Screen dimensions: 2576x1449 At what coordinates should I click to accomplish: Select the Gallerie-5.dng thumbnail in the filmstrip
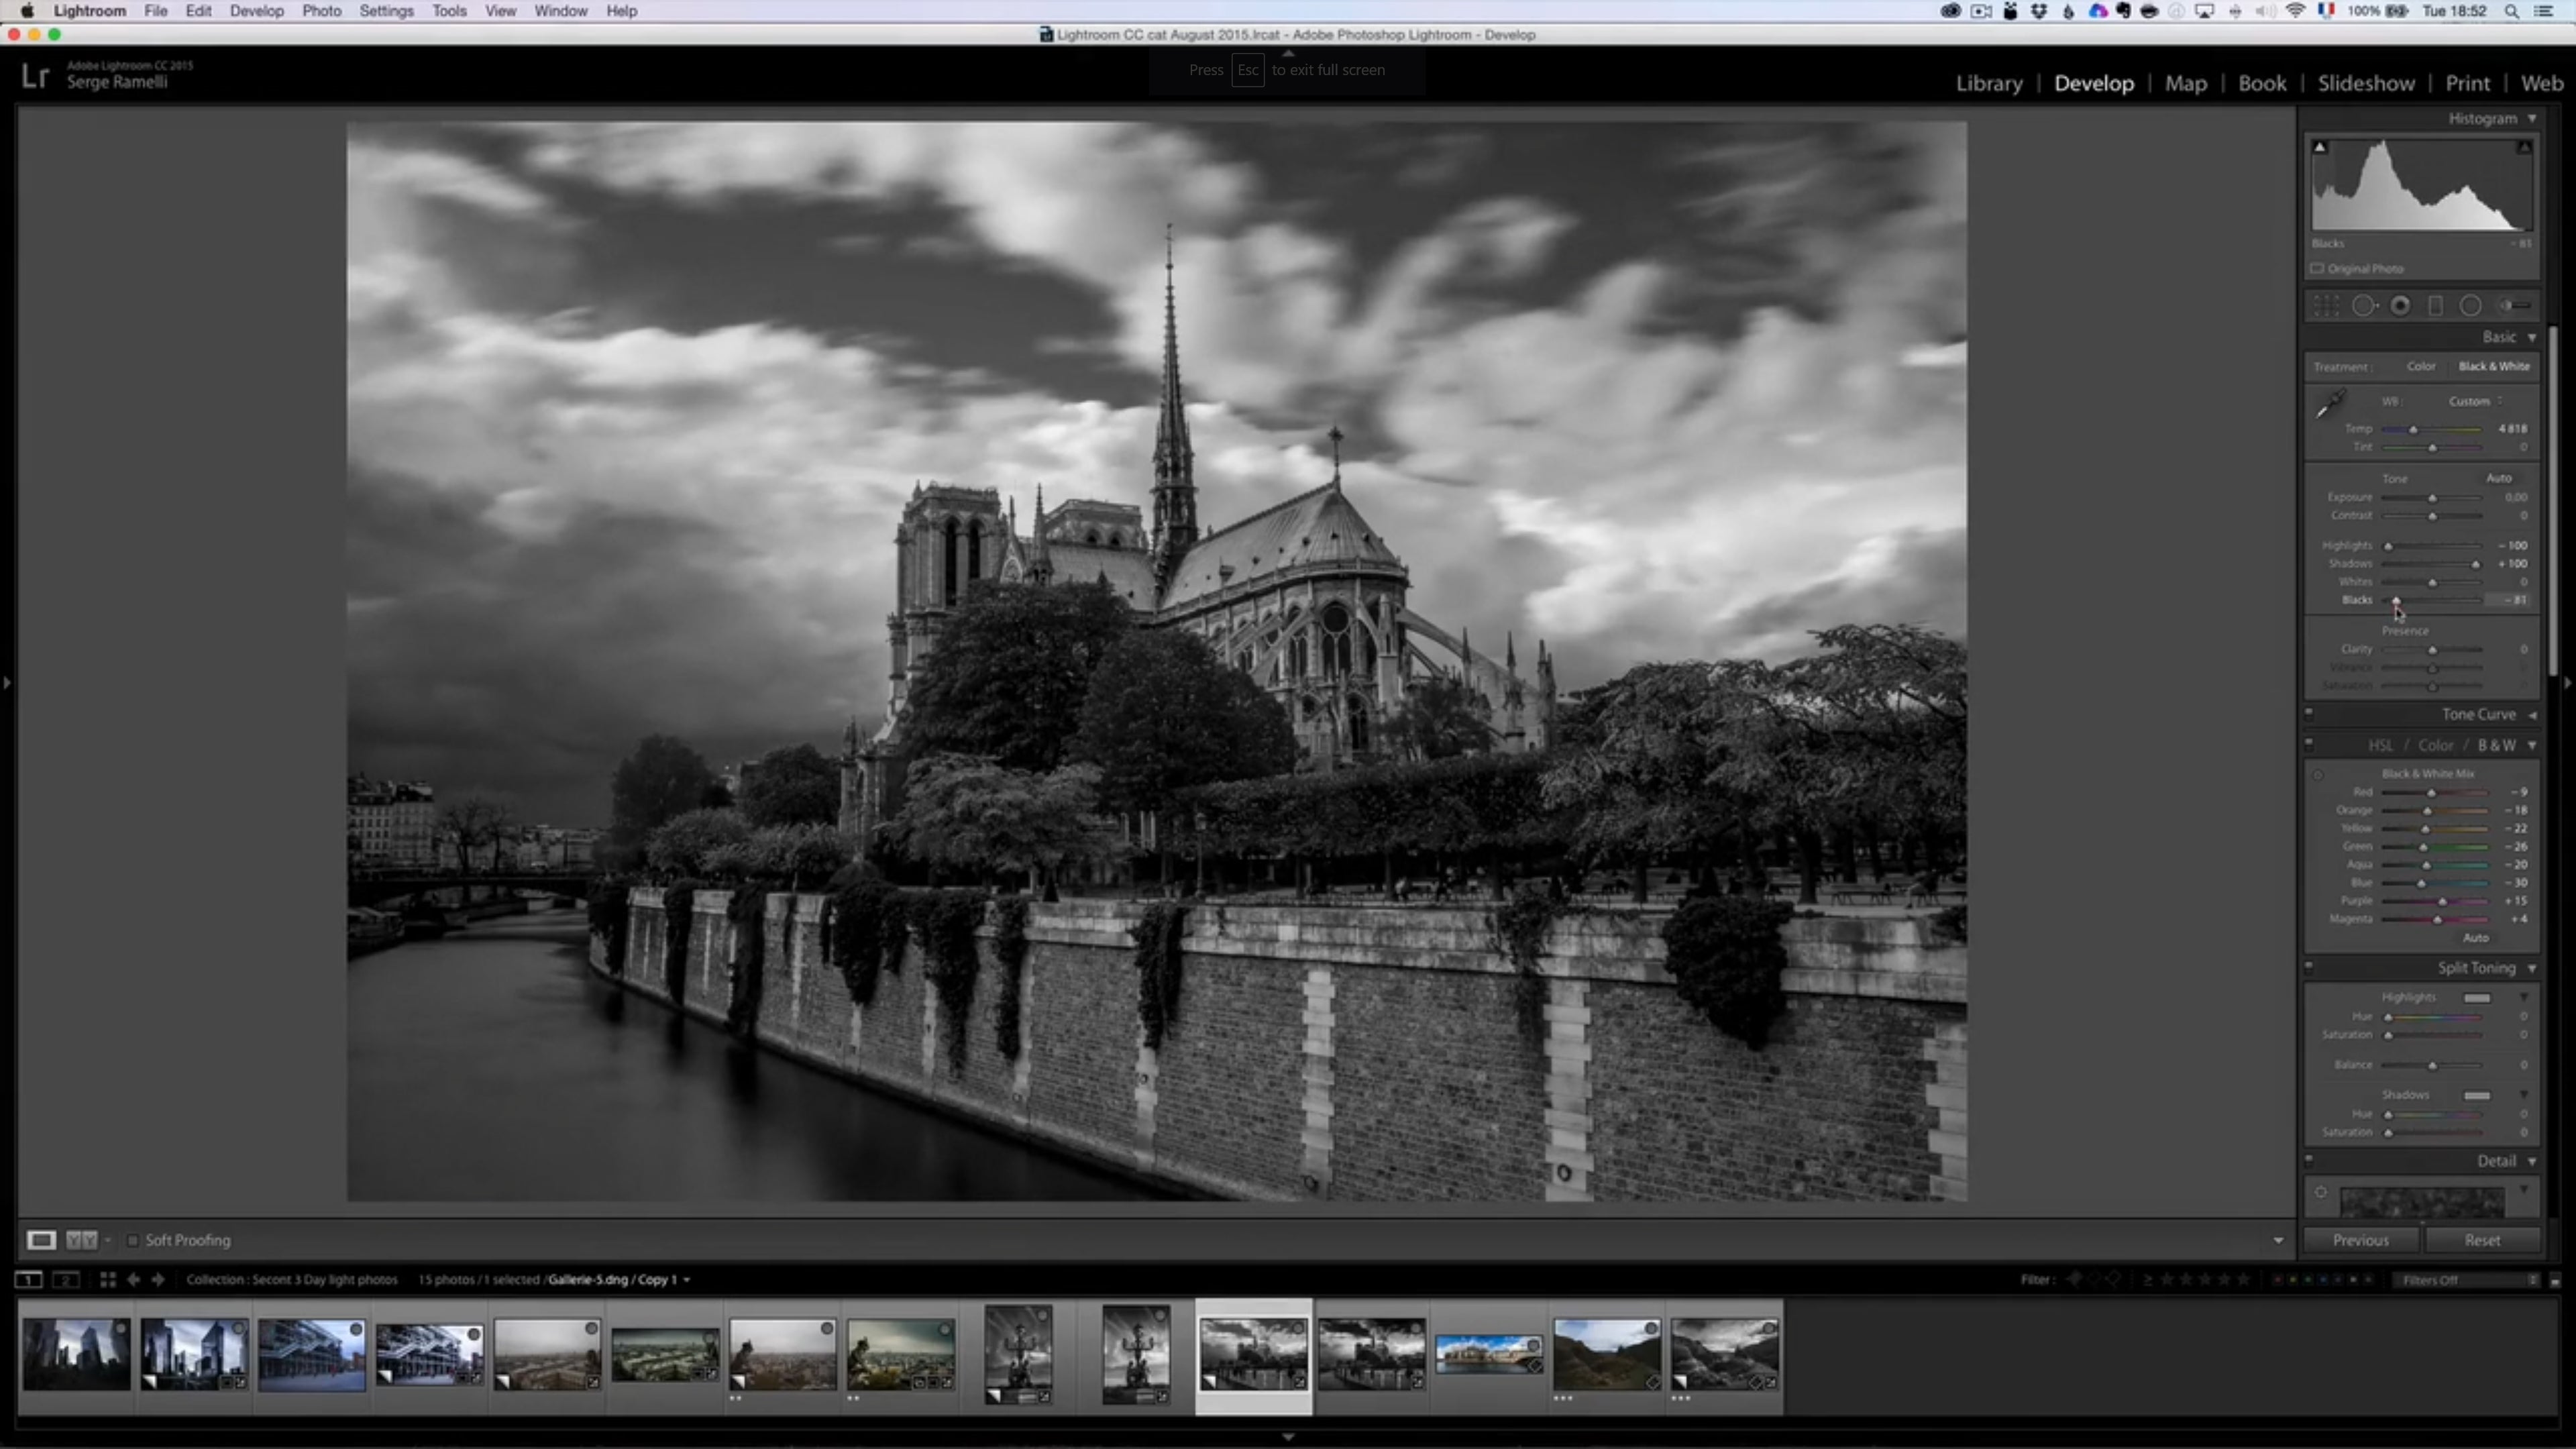[1253, 1355]
